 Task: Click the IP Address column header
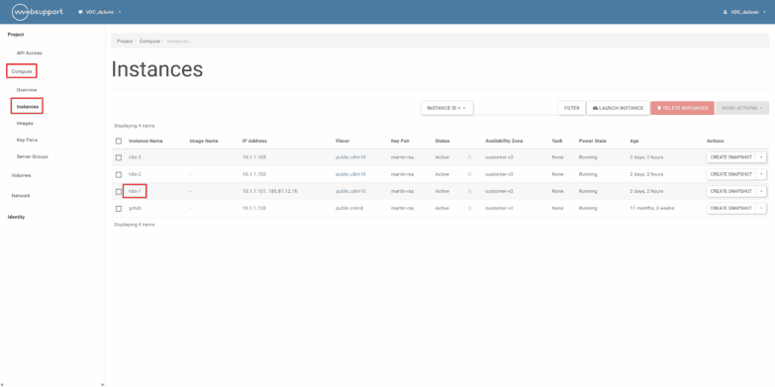[x=254, y=141]
